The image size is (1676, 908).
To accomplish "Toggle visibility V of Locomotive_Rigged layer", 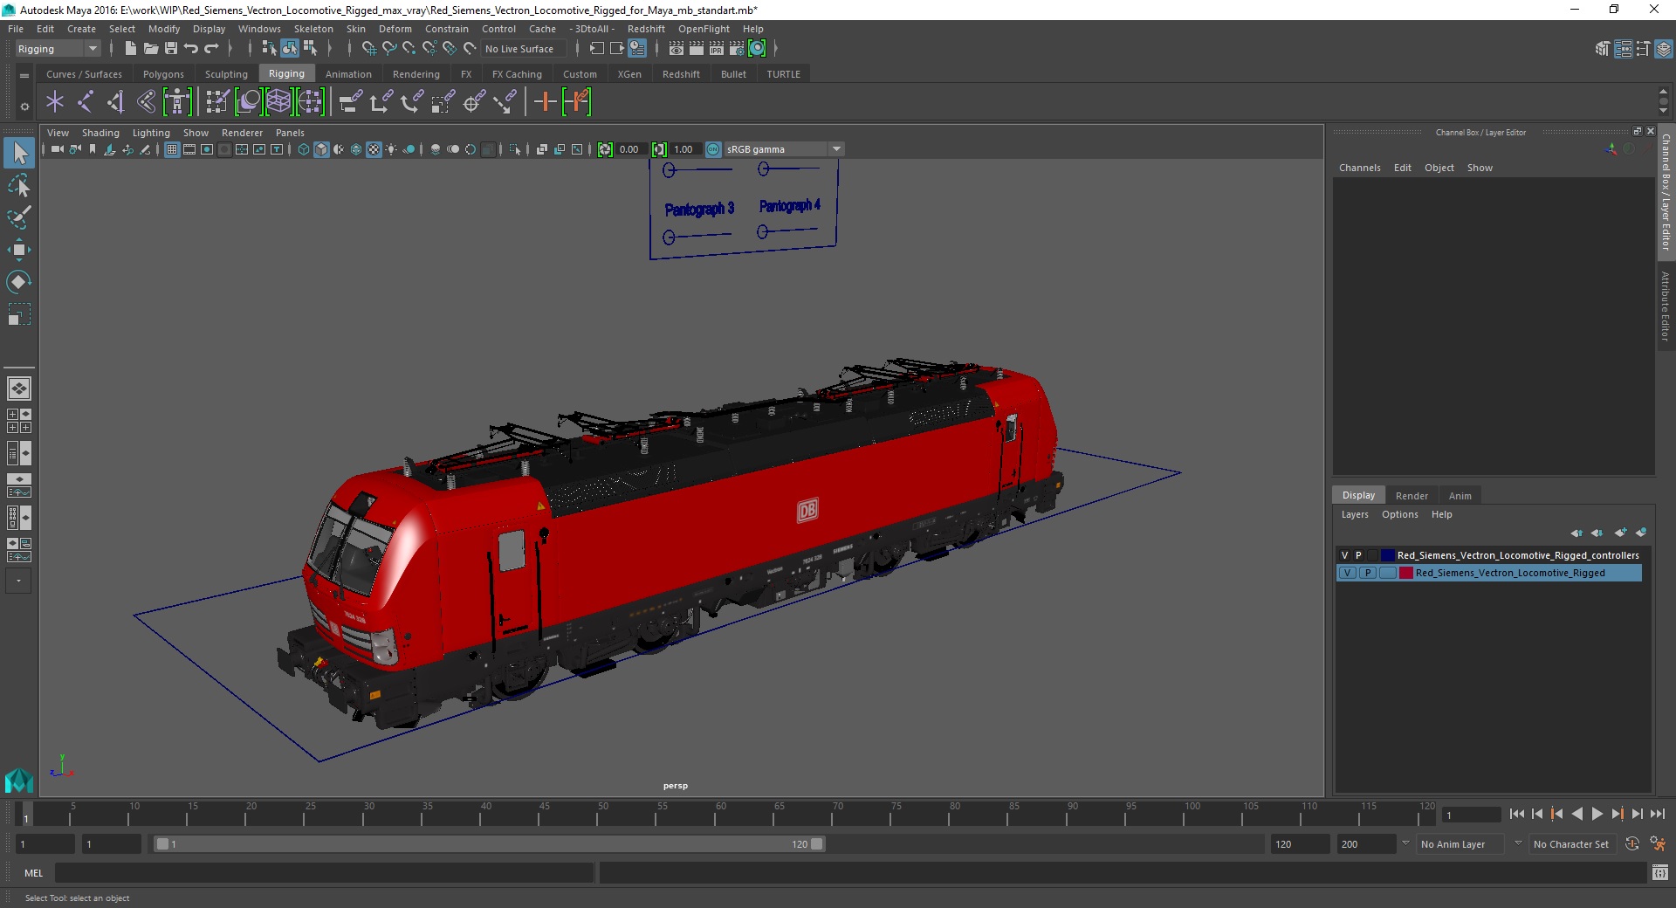I will [x=1347, y=573].
